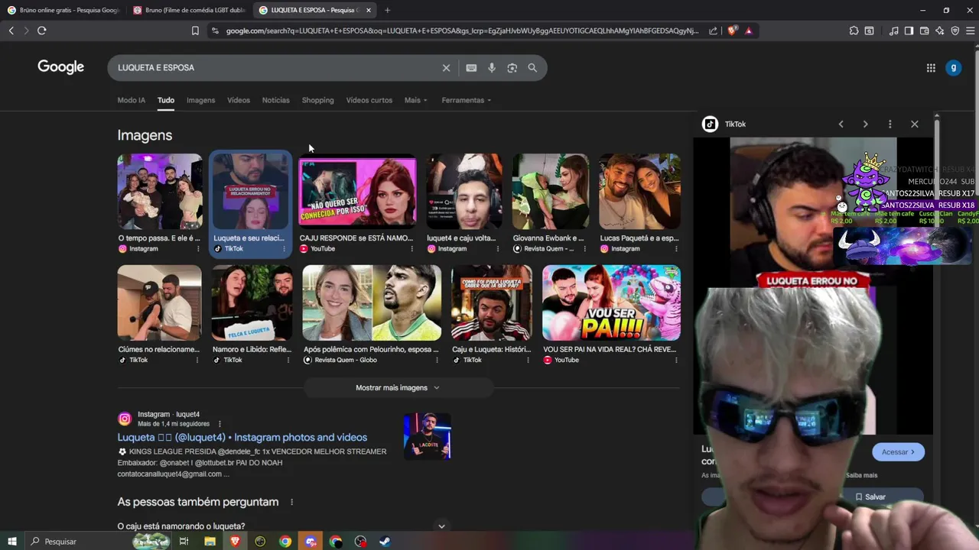Expand the Mais search filter dropdown
Screen dimensions: 979x550
[415, 100]
